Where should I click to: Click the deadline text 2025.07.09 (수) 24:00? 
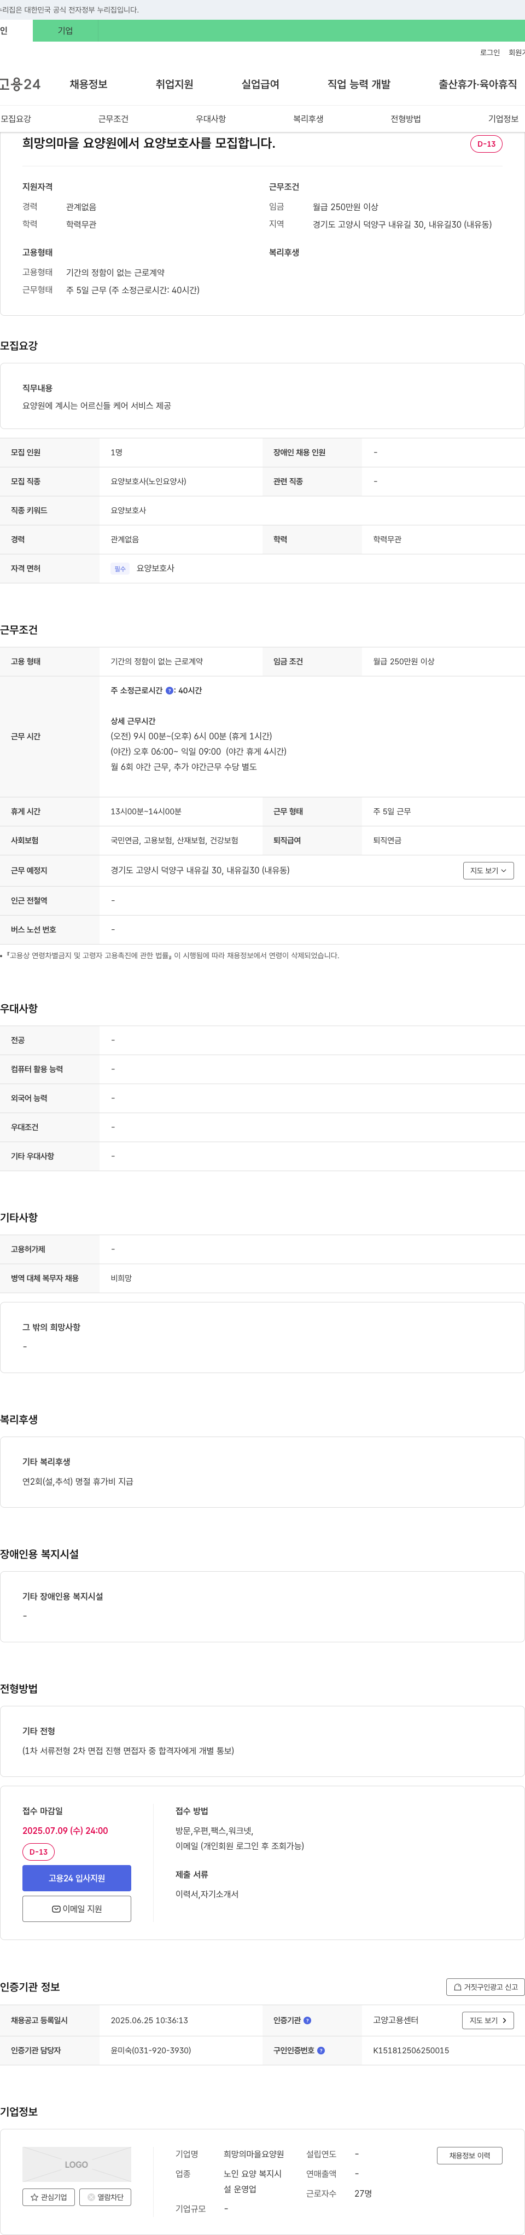[x=65, y=1831]
